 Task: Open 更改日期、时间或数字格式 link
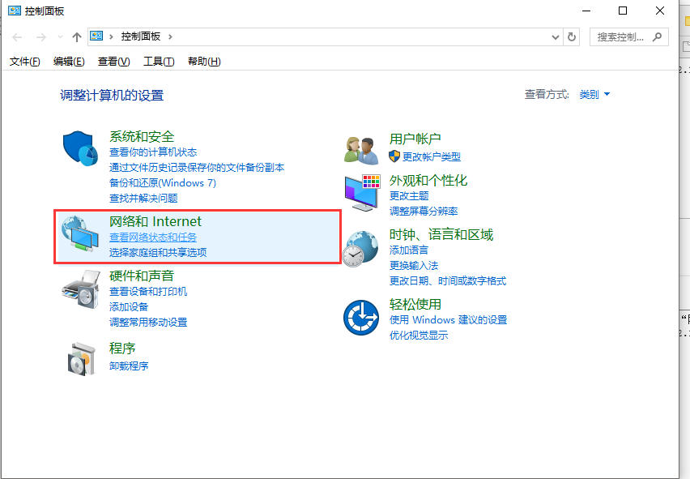pyautogui.click(x=448, y=281)
